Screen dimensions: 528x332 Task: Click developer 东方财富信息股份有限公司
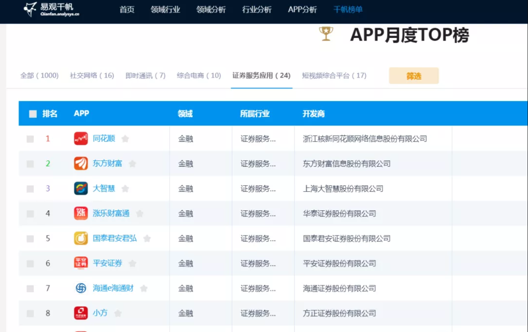pyautogui.click(x=347, y=164)
